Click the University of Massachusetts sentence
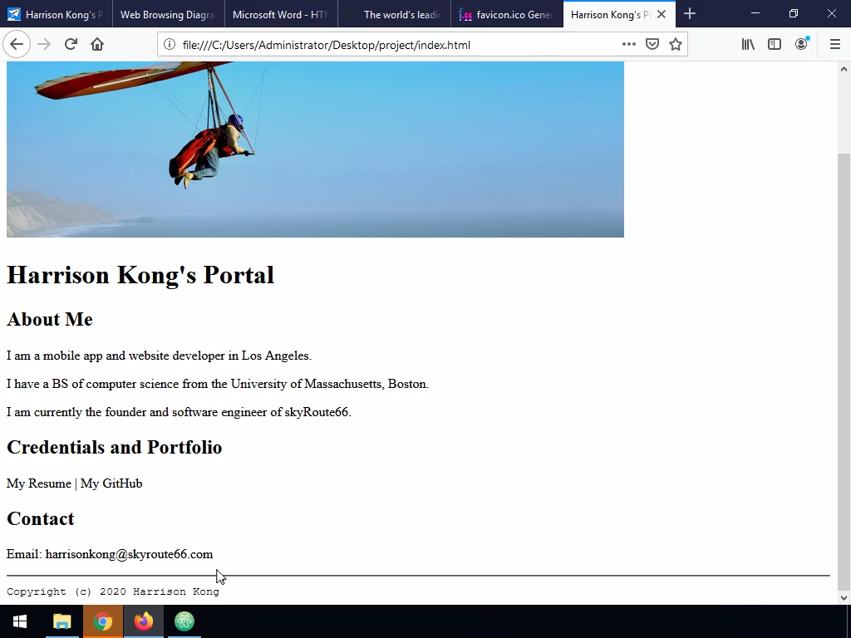The image size is (851, 638). 218,384
